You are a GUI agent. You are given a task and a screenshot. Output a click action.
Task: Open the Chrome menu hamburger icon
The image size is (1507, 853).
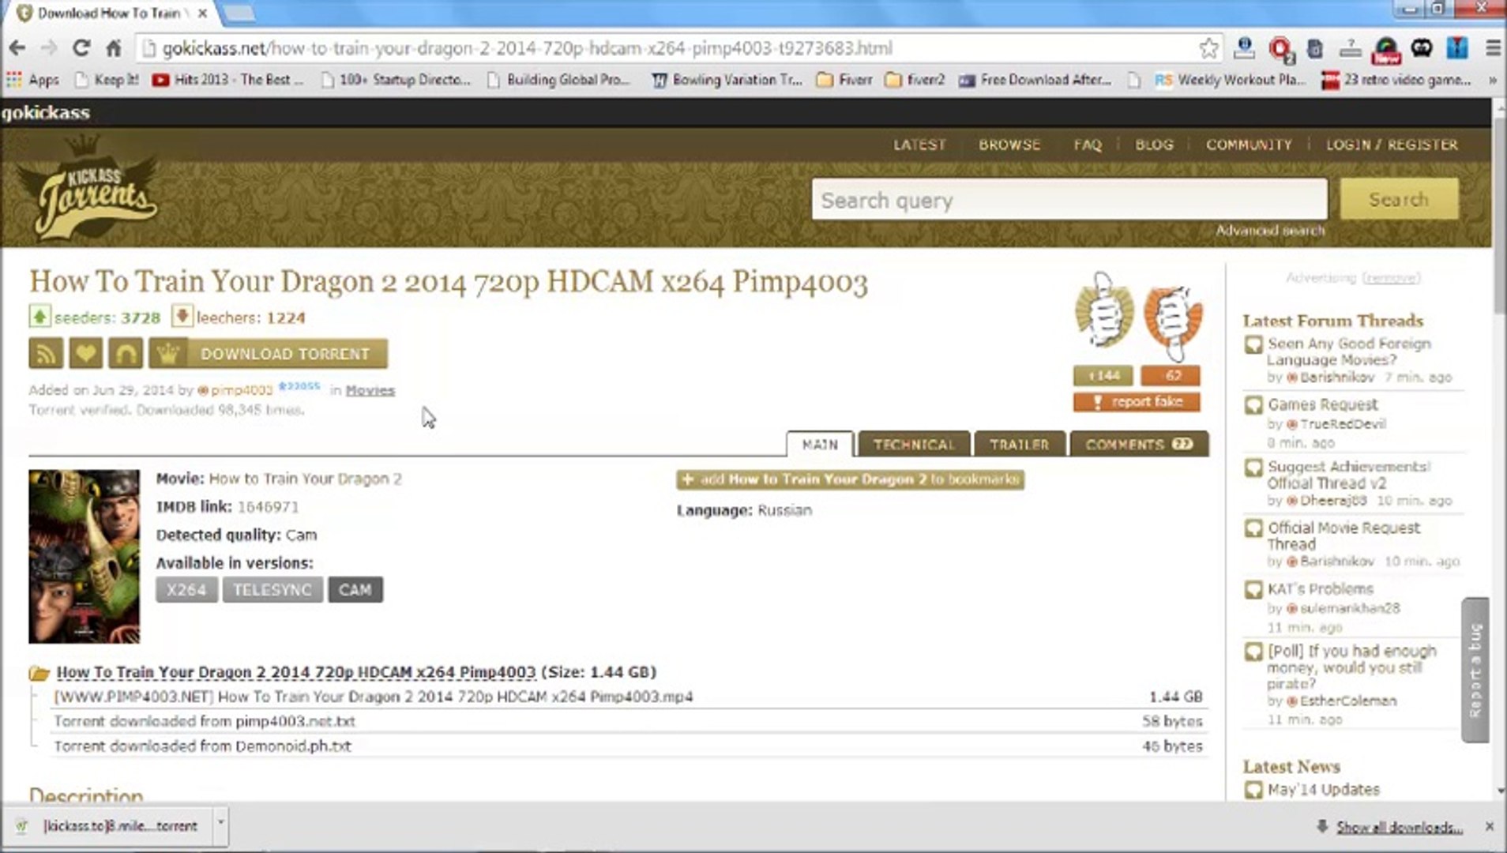click(1493, 48)
